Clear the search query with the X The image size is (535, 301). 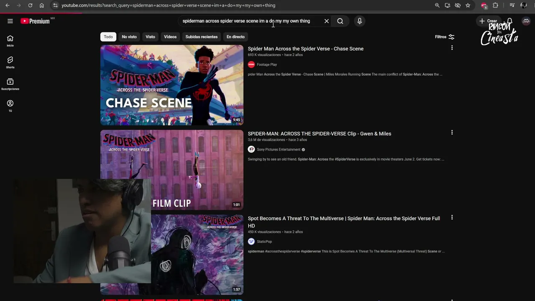pyautogui.click(x=326, y=21)
